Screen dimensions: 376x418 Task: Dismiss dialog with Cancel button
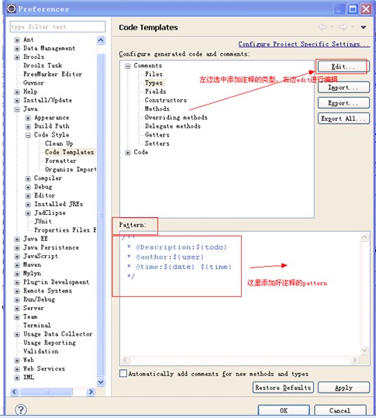click(340, 410)
